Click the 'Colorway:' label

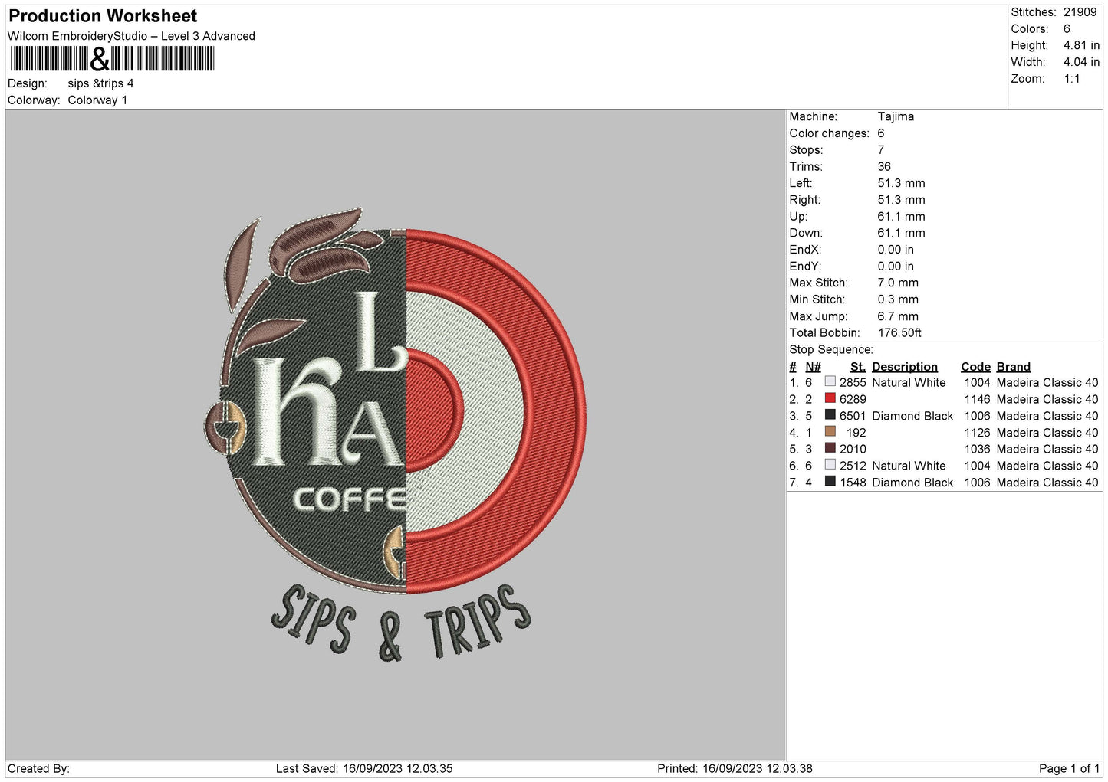pos(34,100)
